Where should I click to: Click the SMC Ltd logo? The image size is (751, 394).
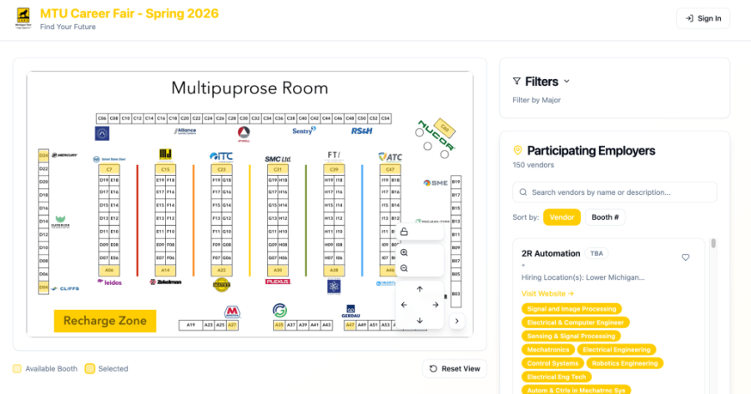coord(278,159)
